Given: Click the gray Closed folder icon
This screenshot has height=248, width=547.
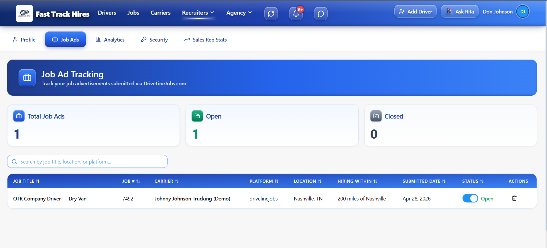Looking at the screenshot, I should tap(376, 116).
